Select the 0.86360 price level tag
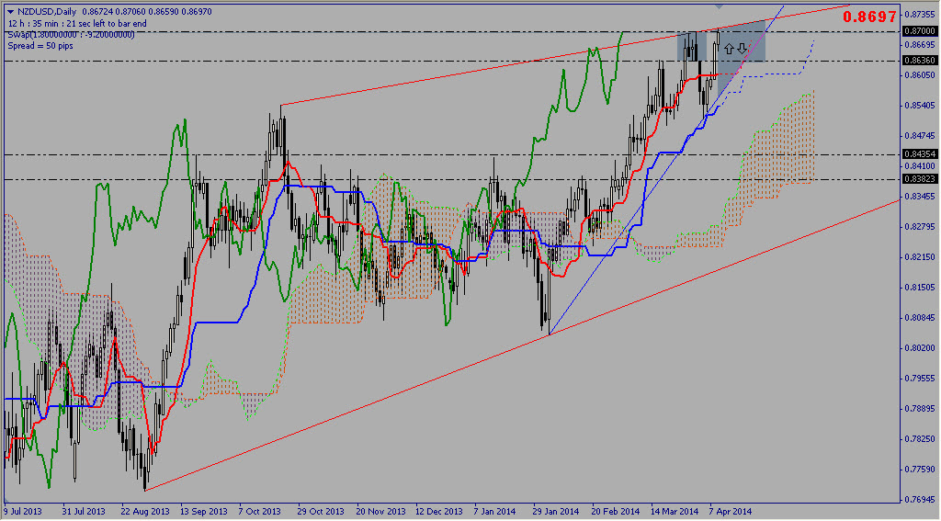This screenshot has width=941, height=521. (919, 61)
